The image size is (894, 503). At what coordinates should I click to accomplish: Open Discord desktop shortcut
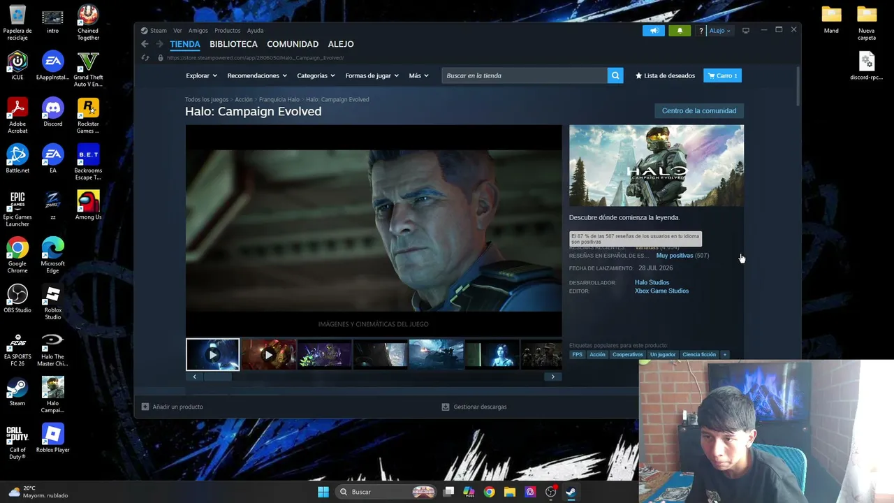[52, 113]
